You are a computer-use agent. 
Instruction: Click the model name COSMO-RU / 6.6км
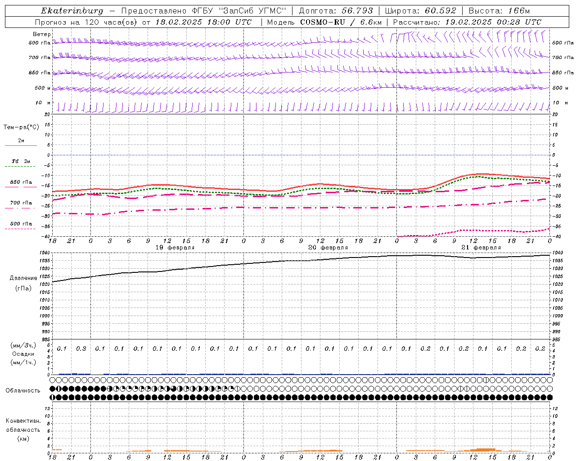(341, 22)
